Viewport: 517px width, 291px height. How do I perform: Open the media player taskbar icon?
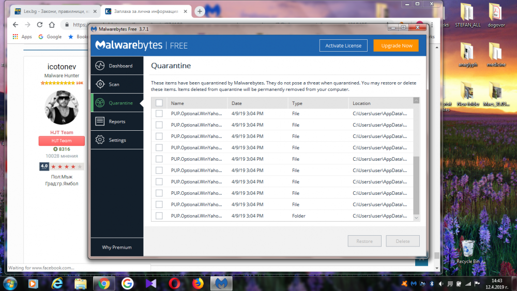tap(33, 284)
